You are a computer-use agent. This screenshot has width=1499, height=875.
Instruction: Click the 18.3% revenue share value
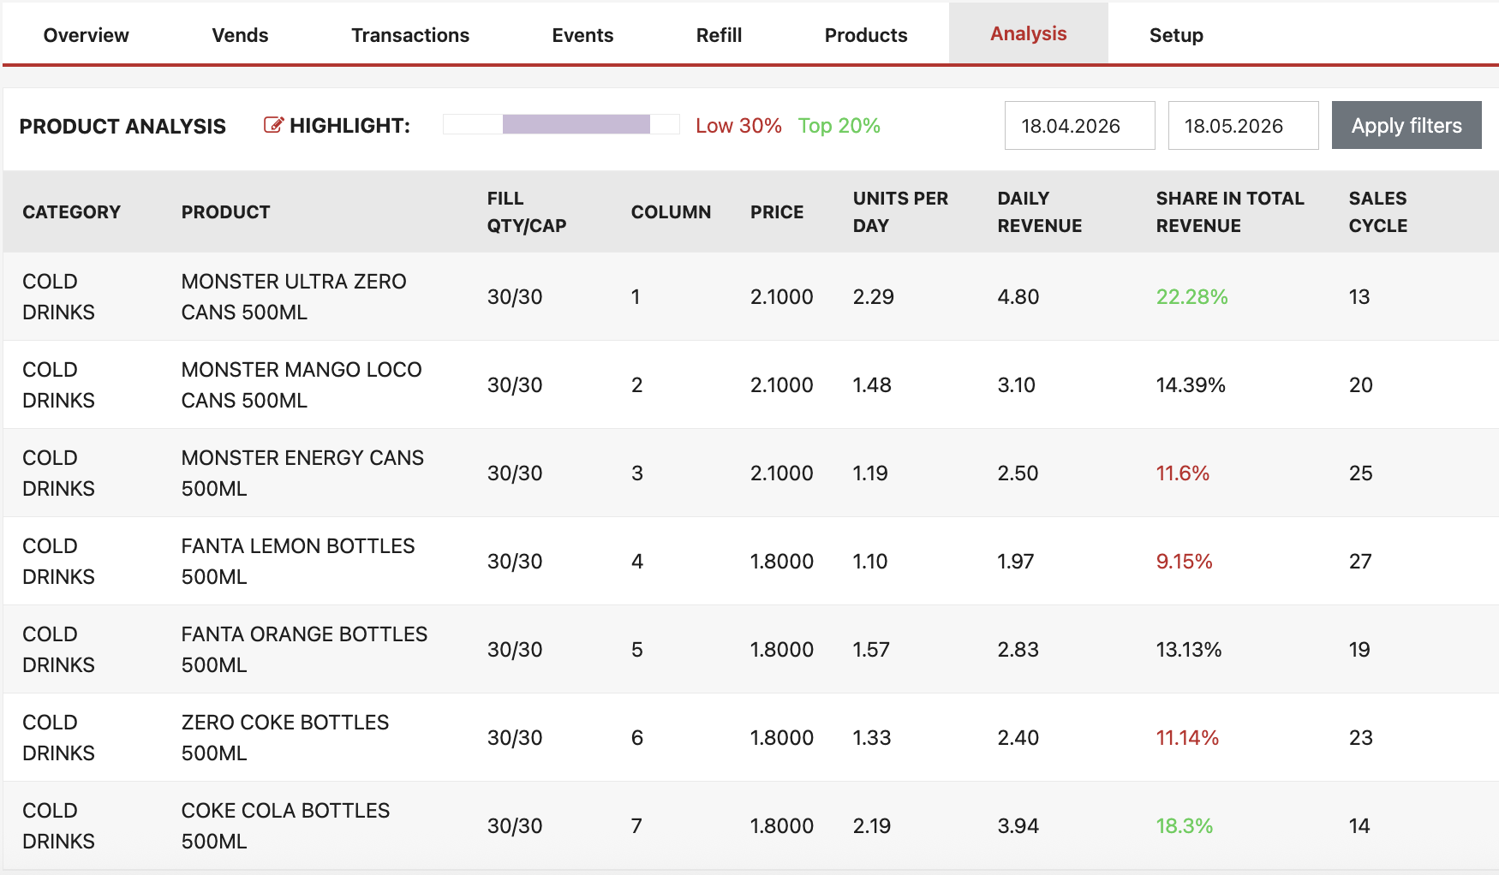1185,826
